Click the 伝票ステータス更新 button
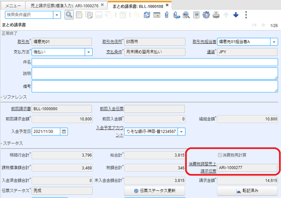 [154, 191]
